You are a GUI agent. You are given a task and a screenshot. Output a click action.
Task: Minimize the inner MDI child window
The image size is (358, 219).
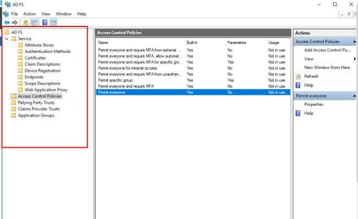click(342, 14)
